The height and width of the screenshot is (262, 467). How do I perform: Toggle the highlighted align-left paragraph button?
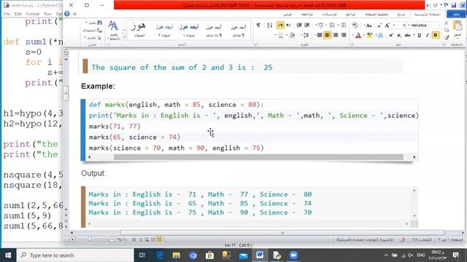click(x=328, y=35)
